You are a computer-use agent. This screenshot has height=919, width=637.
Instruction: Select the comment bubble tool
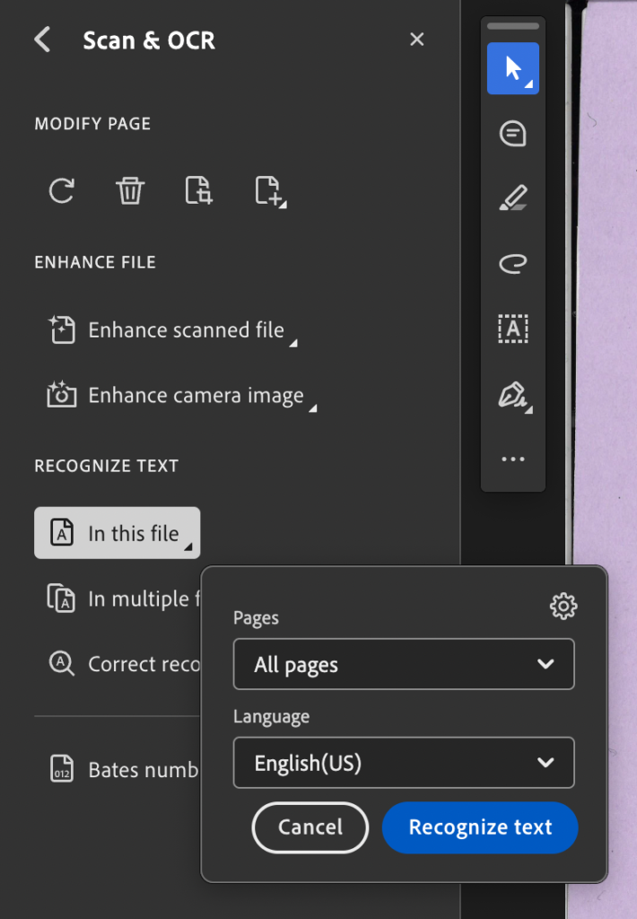click(x=513, y=134)
